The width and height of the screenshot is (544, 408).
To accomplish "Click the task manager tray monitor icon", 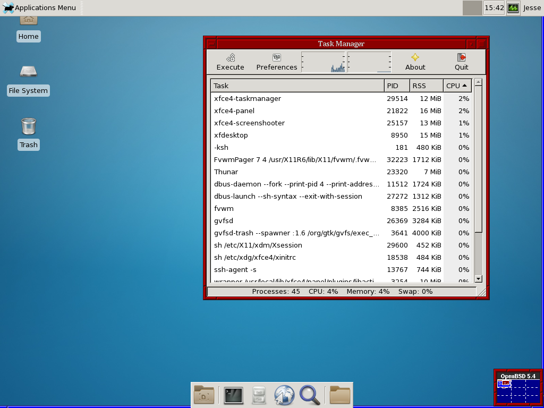I will pyautogui.click(x=513, y=7).
